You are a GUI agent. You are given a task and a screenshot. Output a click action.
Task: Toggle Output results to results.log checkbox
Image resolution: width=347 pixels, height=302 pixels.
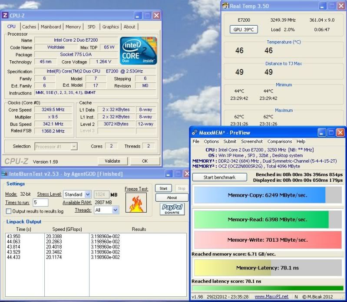[9, 211]
